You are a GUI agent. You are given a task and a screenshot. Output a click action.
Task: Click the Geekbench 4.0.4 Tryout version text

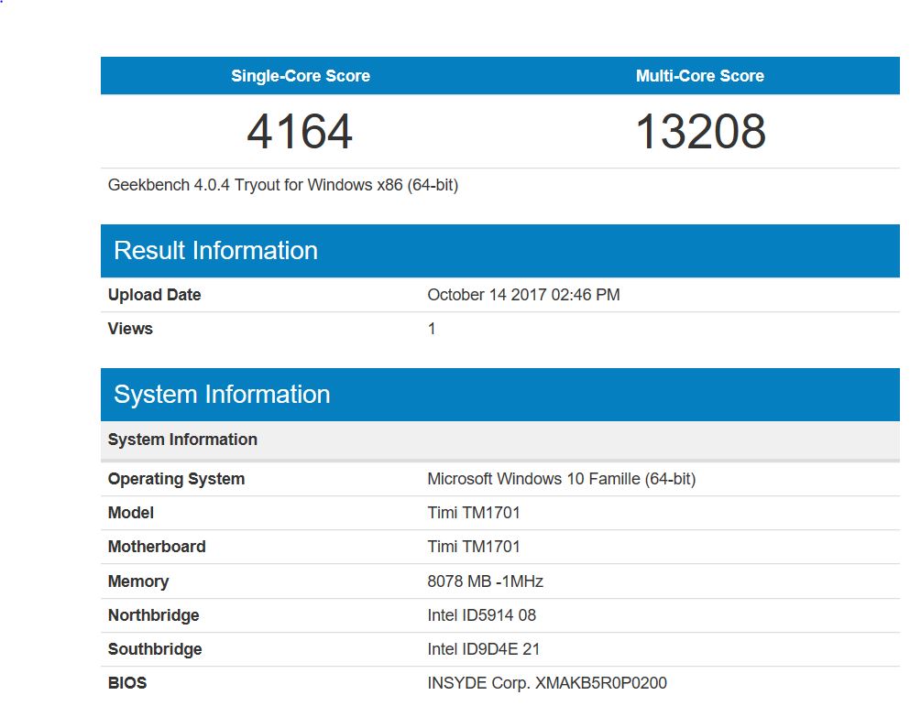[x=283, y=185]
